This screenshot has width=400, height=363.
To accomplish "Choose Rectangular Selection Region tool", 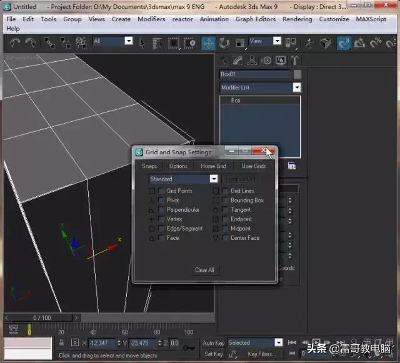I will [x=174, y=43].
